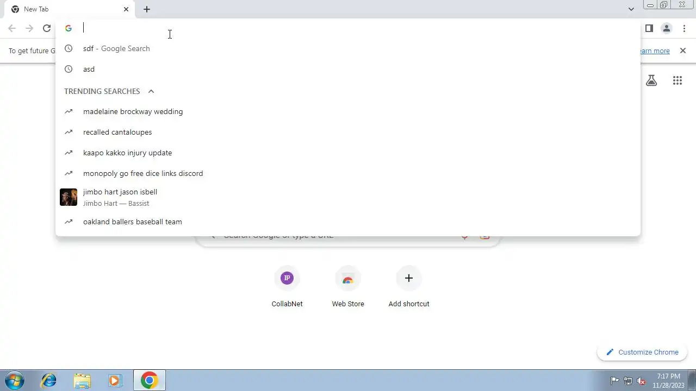
Task: Open the Search Labs flask icon
Action: [651, 80]
